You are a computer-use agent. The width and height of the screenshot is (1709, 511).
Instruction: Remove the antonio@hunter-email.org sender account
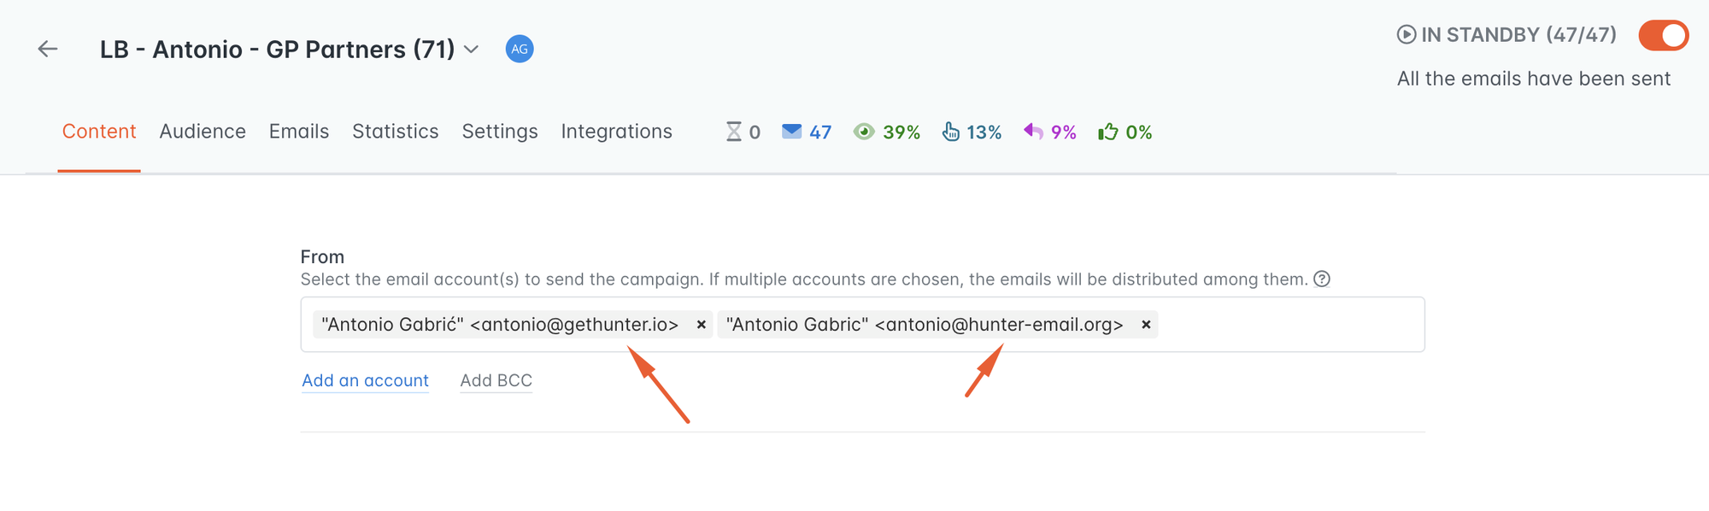(1146, 325)
